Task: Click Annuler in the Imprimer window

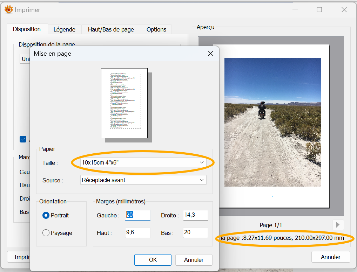Action: (x=331, y=257)
